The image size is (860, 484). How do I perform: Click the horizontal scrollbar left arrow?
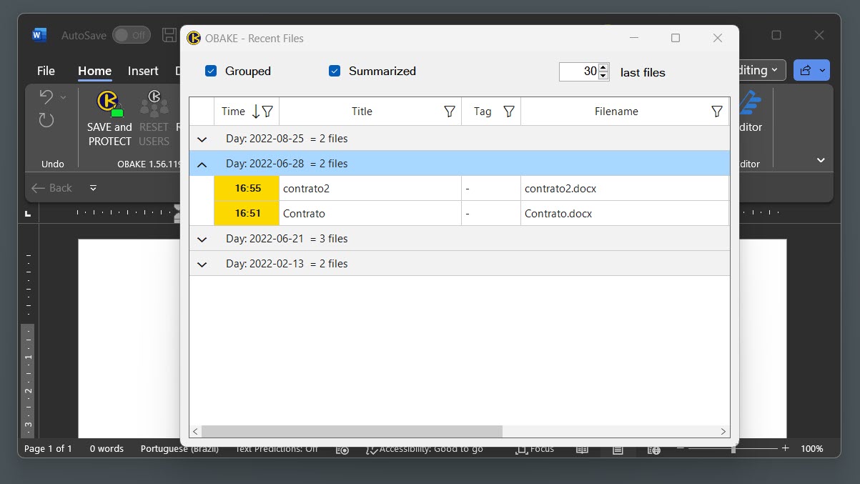(196, 432)
